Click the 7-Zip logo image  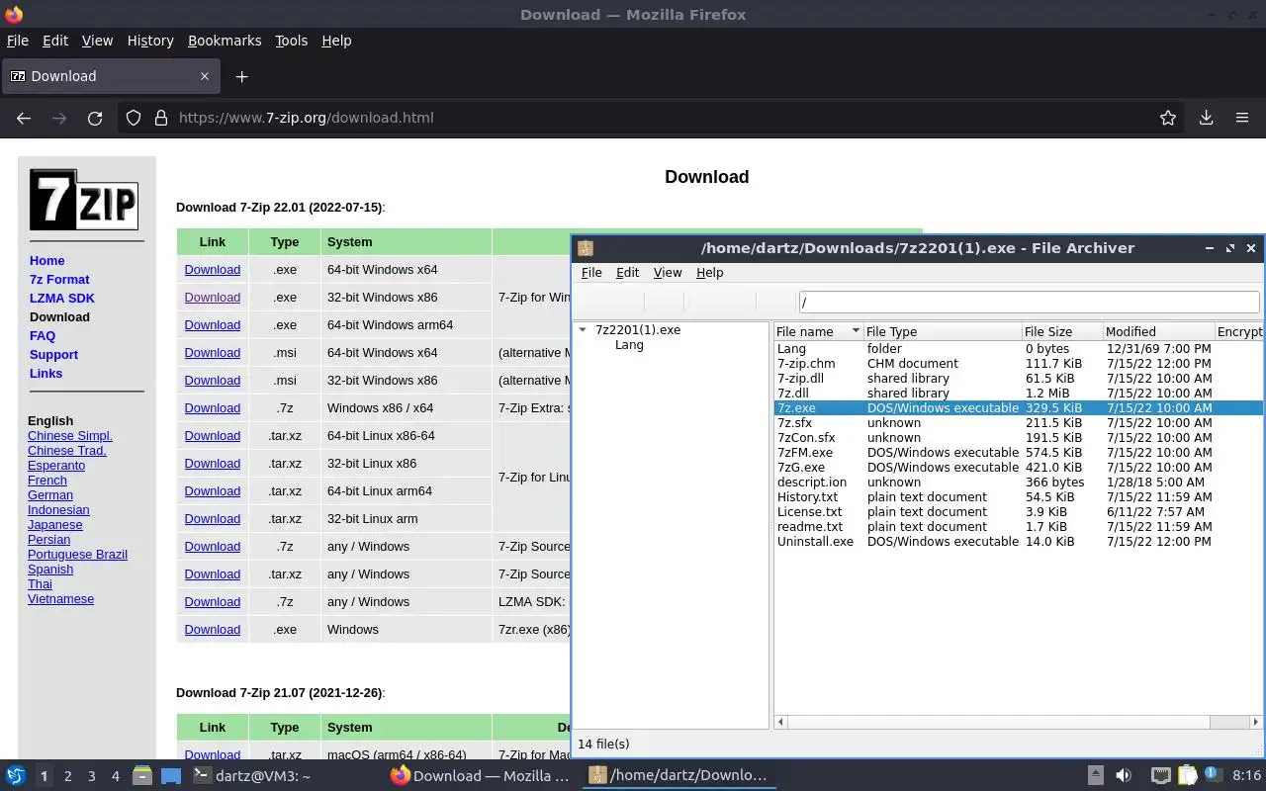pyautogui.click(x=84, y=200)
